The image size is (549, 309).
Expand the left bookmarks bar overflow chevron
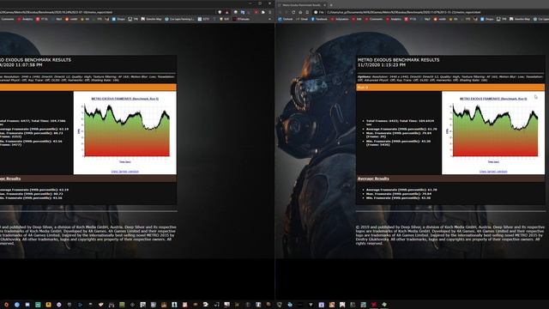(269, 19)
